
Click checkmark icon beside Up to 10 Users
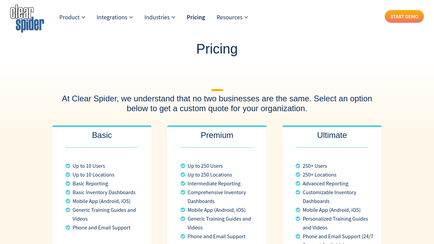point(68,166)
